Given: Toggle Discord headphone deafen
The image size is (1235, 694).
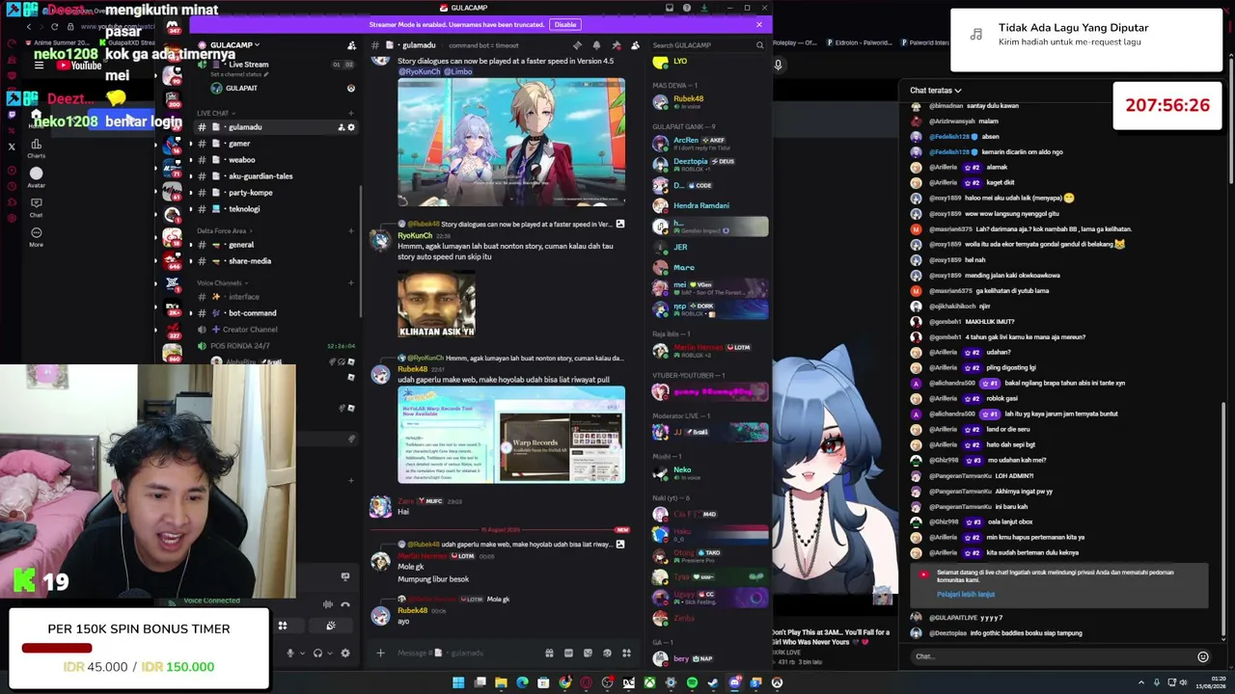Looking at the screenshot, I should [x=317, y=654].
